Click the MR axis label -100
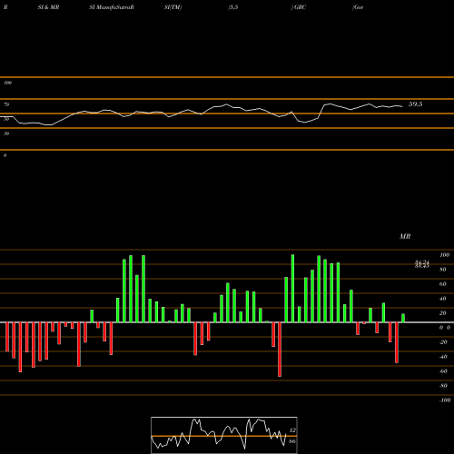 tap(445, 400)
